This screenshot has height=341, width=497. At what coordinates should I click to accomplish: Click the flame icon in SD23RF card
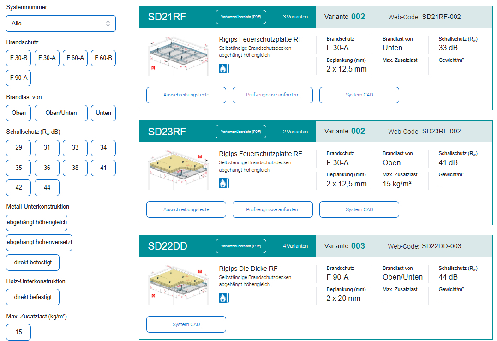coord(224,184)
